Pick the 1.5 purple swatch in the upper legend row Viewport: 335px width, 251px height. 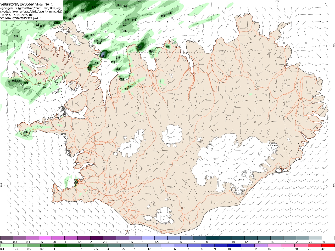tap(84, 238)
